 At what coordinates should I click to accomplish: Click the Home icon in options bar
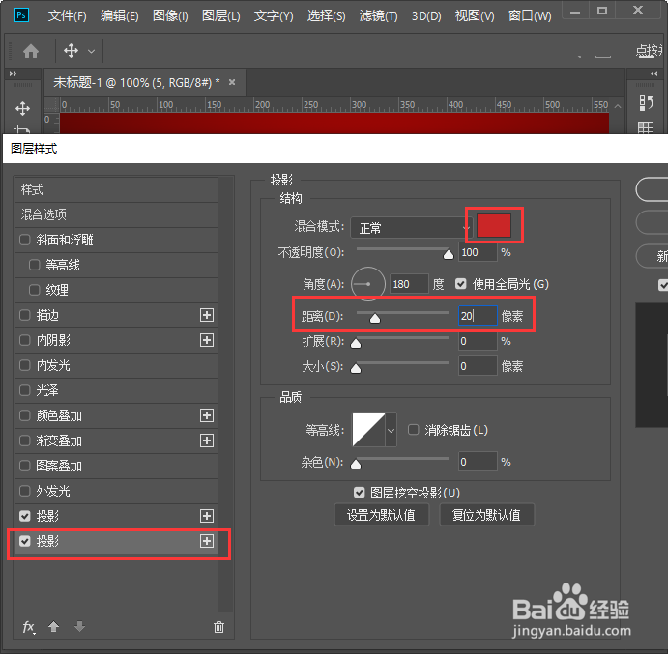tap(31, 51)
